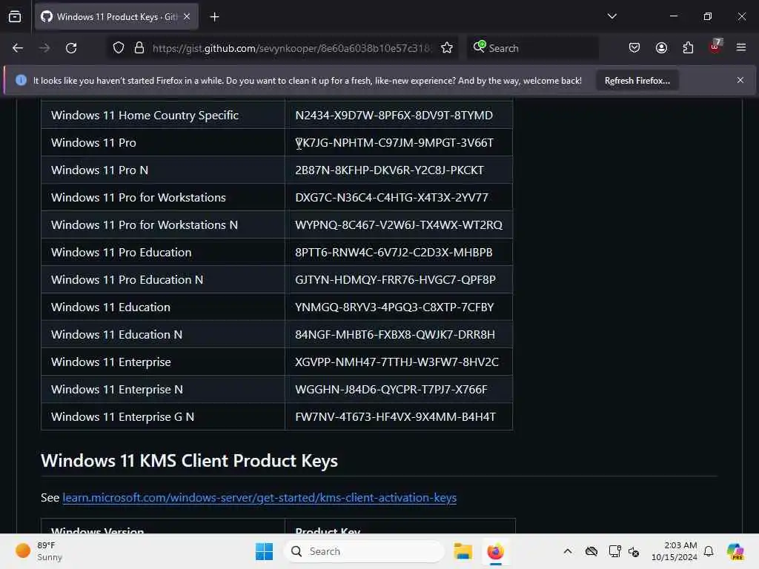The width and height of the screenshot is (759, 569).
Task: View site security padlock info
Action: tap(139, 48)
